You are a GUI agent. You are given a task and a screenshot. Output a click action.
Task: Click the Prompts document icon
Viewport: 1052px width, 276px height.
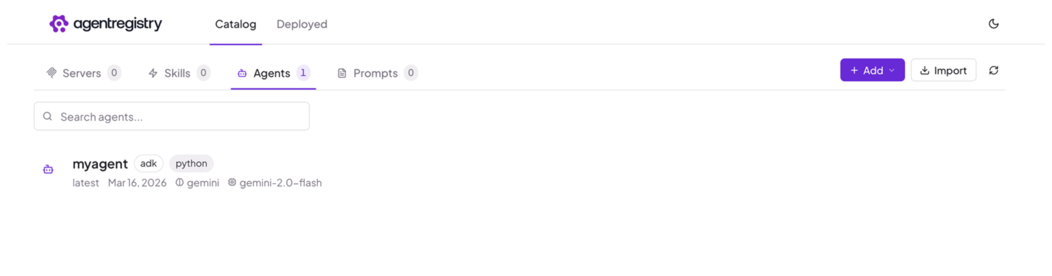click(x=342, y=73)
